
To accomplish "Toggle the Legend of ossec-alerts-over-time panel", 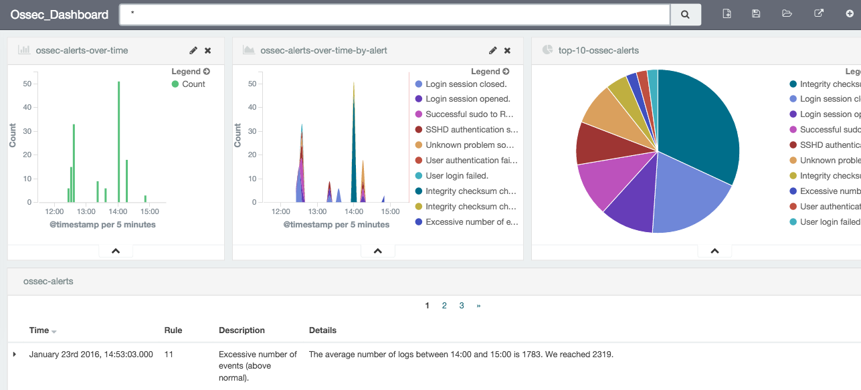I will [x=191, y=72].
